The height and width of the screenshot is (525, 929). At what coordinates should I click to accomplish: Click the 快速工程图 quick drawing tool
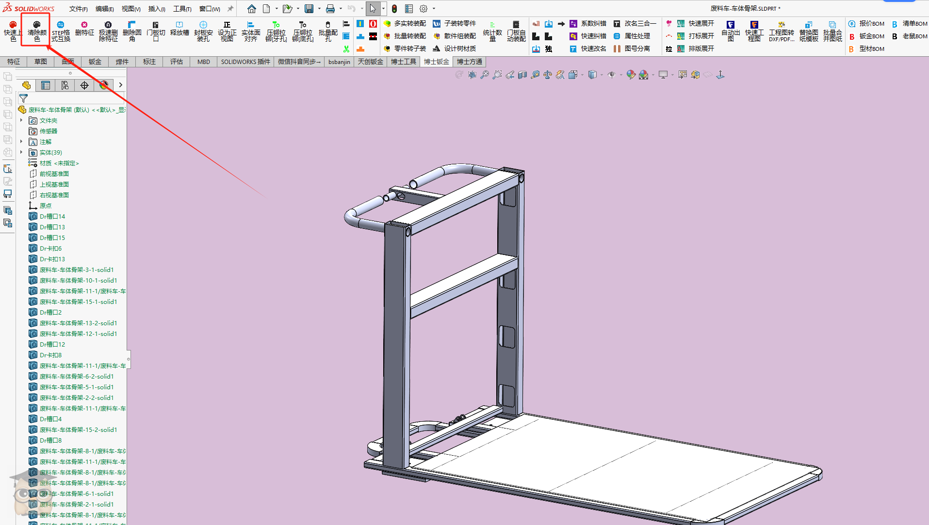[x=754, y=31]
